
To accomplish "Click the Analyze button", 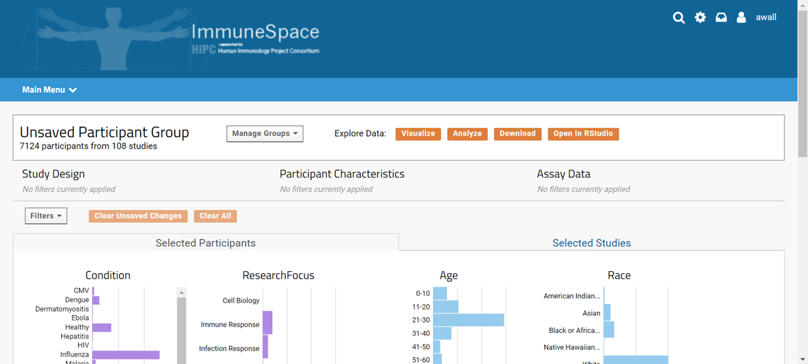I will [x=467, y=134].
